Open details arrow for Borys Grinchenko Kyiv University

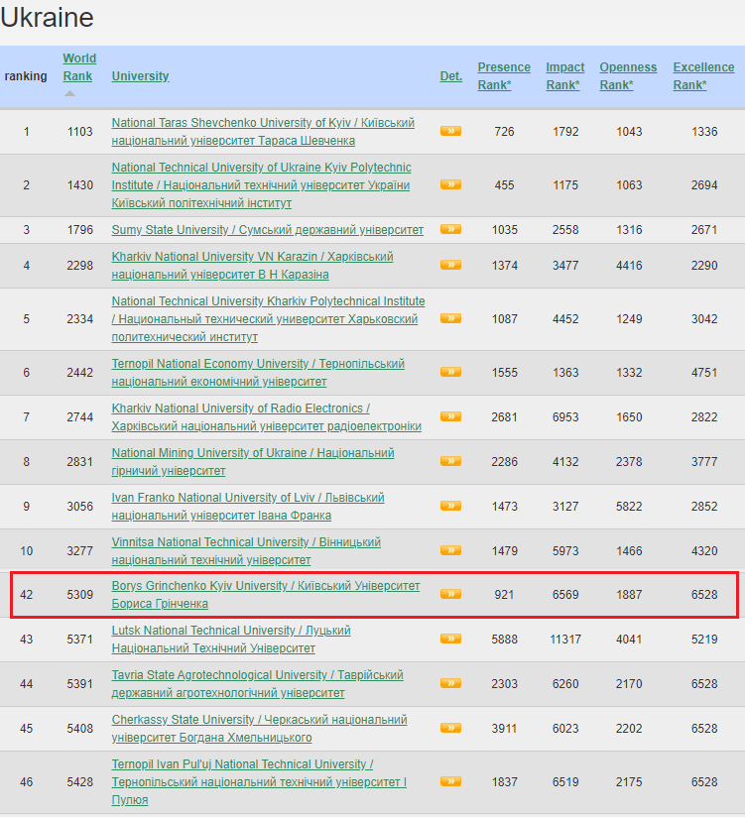(450, 594)
